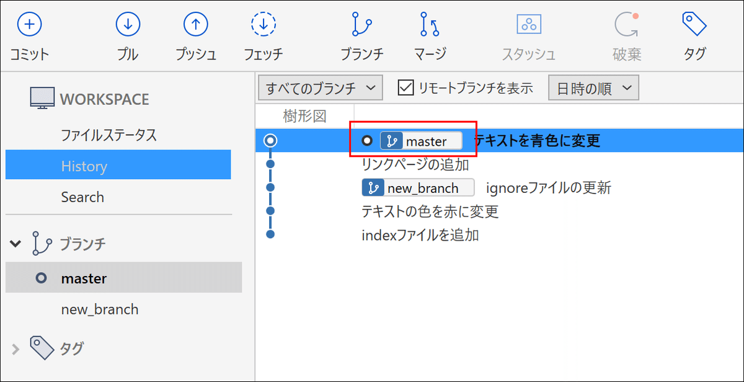Image resolution: width=744 pixels, height=382 pixels.
Task: Select History in the sidebar
Action: point(118,166)
